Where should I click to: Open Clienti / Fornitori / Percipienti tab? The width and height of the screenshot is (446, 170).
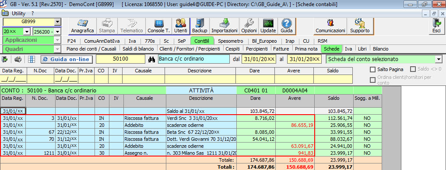point(190,49)
